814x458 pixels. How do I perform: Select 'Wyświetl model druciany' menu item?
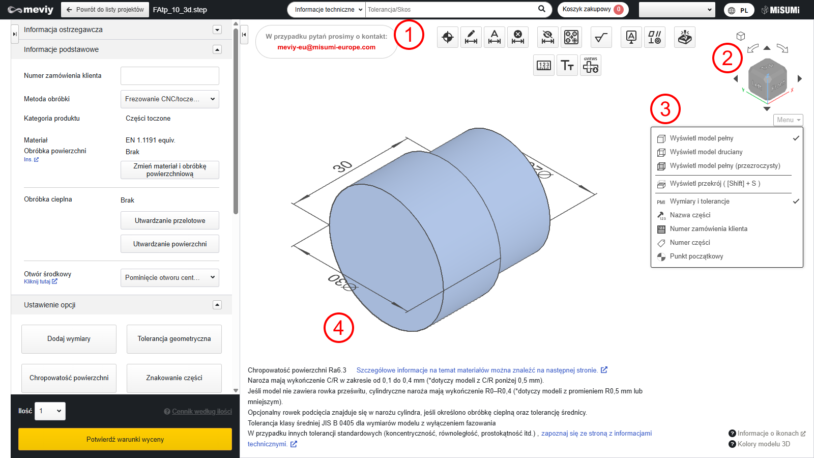pos(706,152)
